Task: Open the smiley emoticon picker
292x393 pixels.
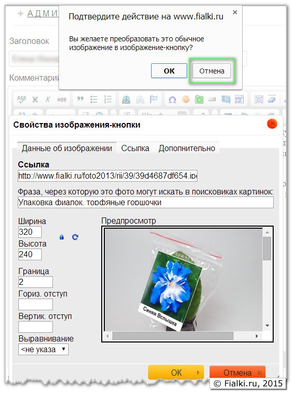Action: tap(186, 100)
